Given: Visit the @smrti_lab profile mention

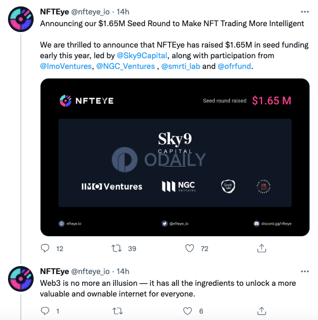Looking at the screenshot, I should (181, 66).
